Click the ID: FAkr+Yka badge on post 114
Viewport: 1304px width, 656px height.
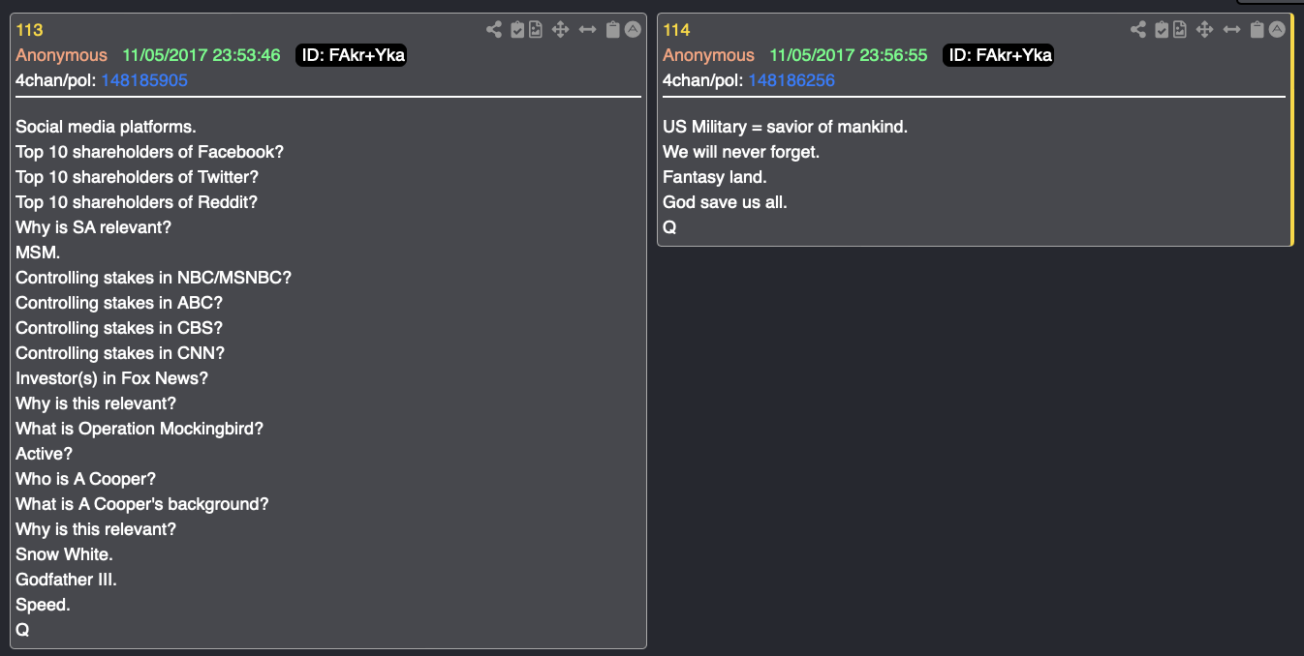click(998, 55)
